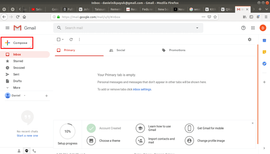Tick the select-all messages checkbox

(59, 40)
